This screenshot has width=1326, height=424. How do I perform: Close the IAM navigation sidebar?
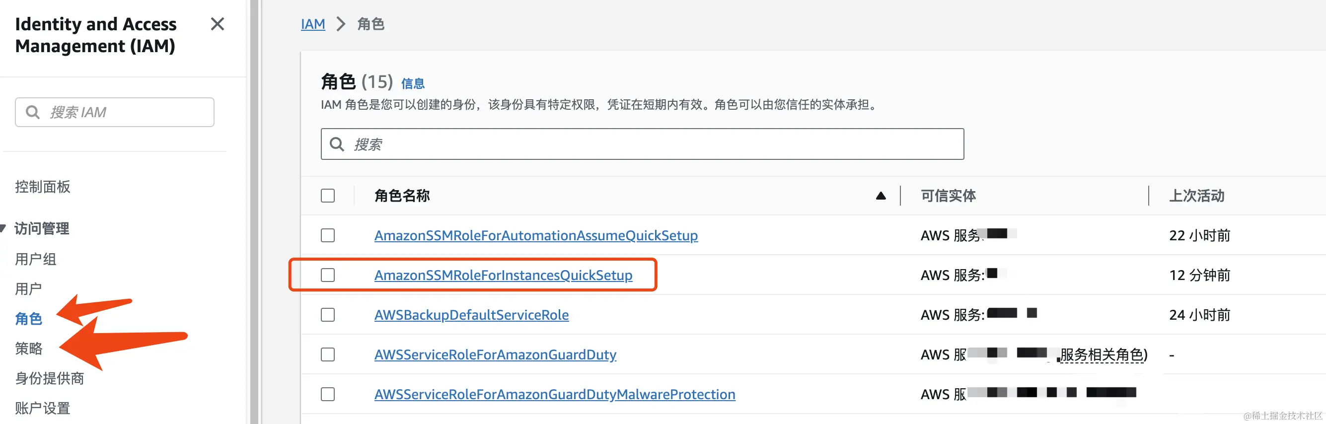217,24
